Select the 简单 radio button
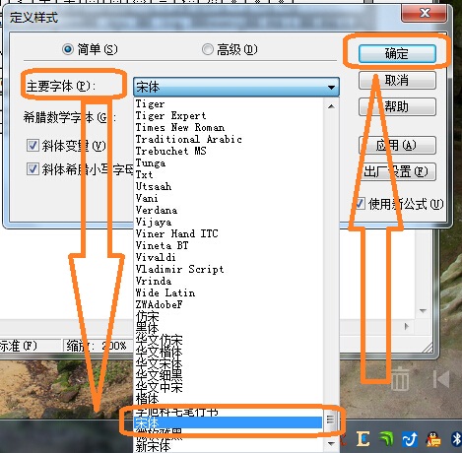Image resolution: width=462 pixels, height=453 pixels. coord(68,49)
